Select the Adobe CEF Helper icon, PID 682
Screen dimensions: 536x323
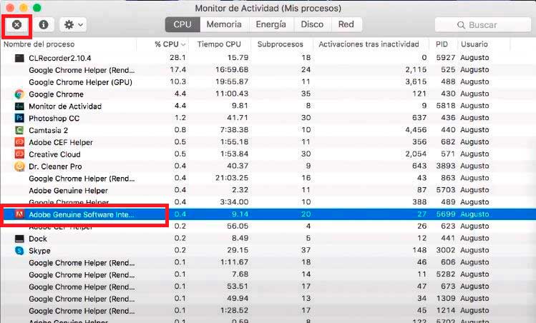19,142
